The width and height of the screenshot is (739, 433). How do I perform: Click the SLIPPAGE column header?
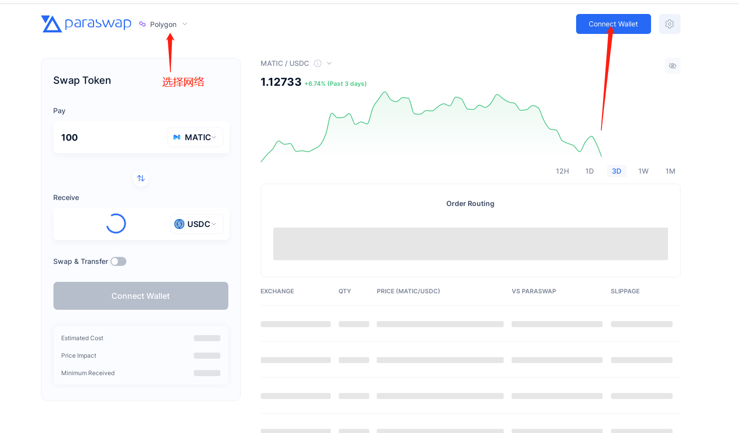pos(625,291)
